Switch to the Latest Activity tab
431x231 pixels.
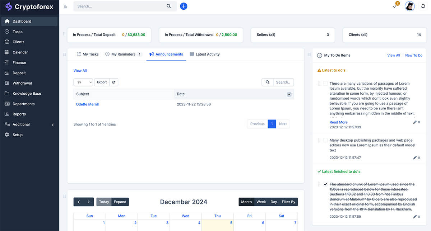click(205, 54)
